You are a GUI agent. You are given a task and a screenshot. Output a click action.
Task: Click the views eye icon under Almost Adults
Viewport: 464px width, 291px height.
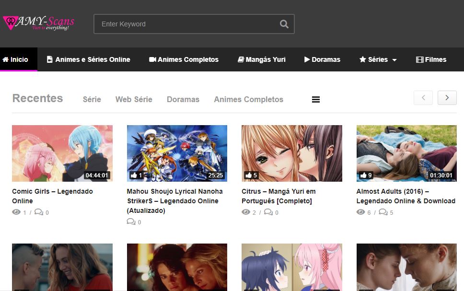[361, 212]
